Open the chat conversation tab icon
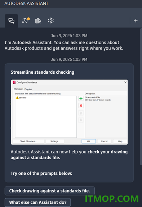Viewport: 142px width, 207px height. coord(12,21)
